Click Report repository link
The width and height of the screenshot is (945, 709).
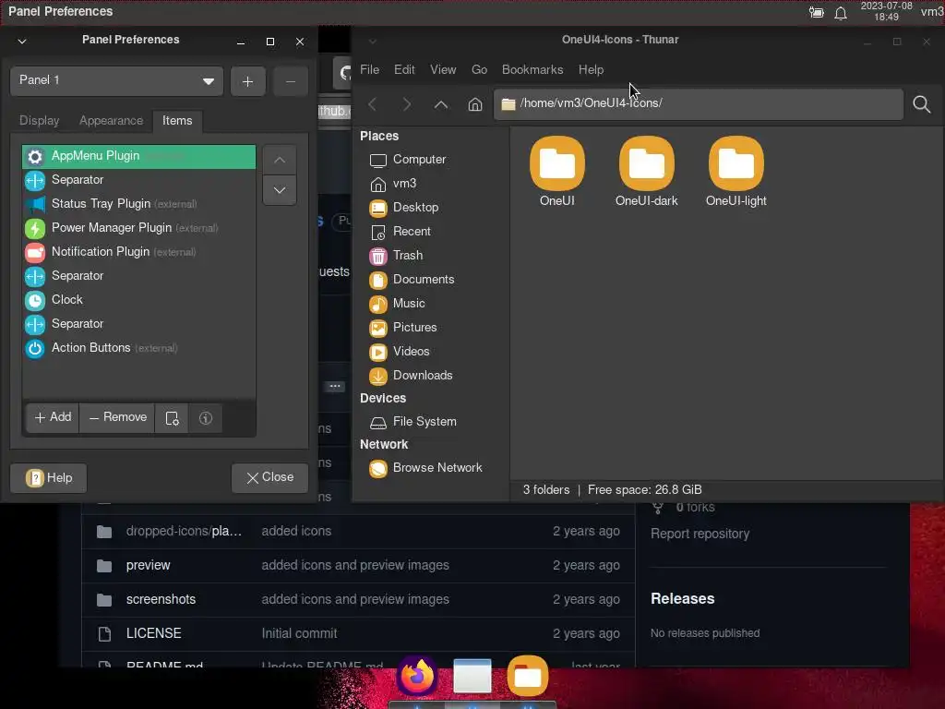[x=700, y=535]
